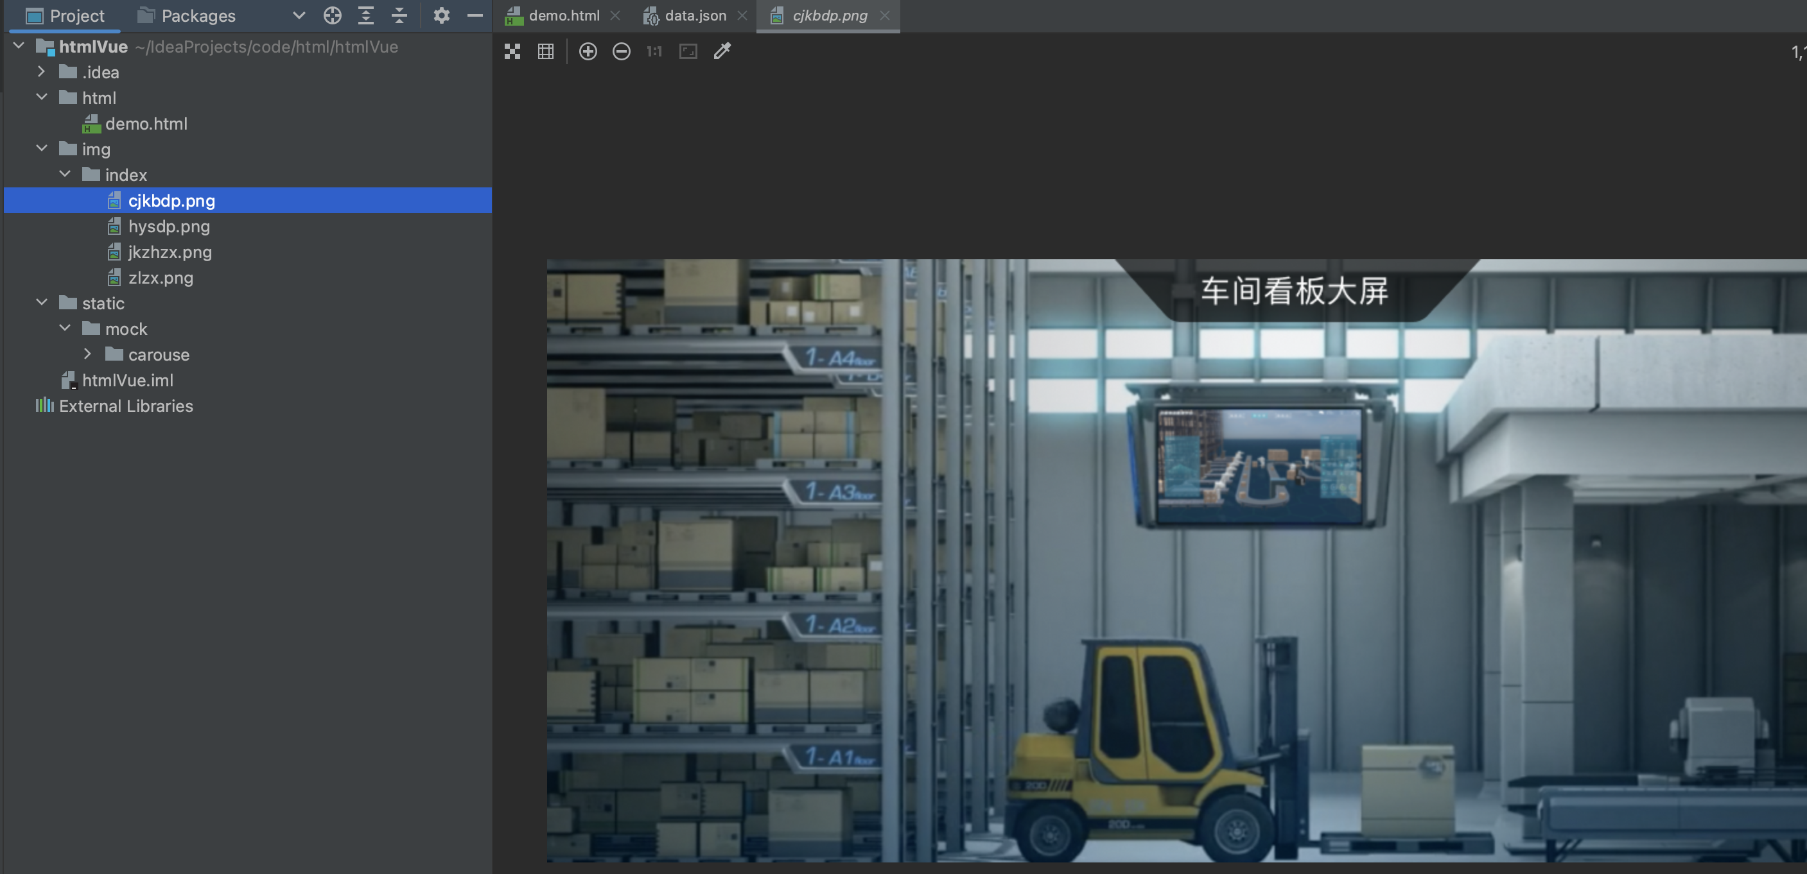Hide the Project tool window
The height and width of the screenshot is (874, 1807).
tap(476, 15)
